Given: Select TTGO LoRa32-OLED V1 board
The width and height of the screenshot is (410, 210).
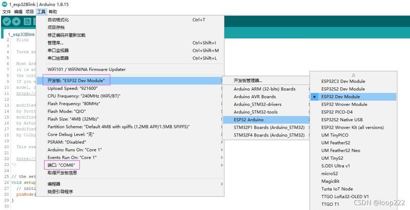Looking at the screenshot, I should pyautogui.click(x=354, y=196).
